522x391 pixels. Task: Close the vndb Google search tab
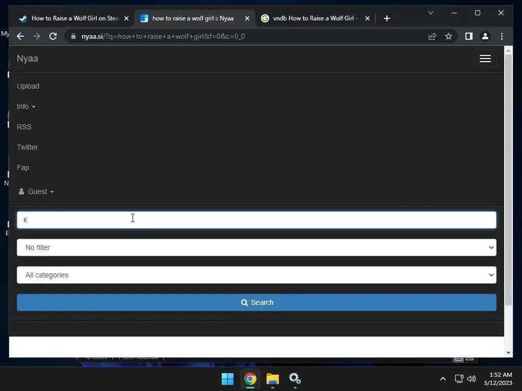367,18
